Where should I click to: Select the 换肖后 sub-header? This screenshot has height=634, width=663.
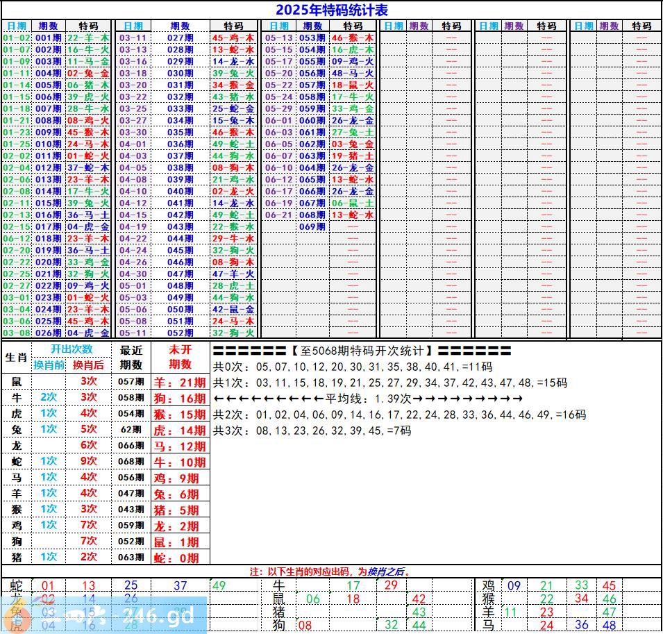[x=88, y=365]
